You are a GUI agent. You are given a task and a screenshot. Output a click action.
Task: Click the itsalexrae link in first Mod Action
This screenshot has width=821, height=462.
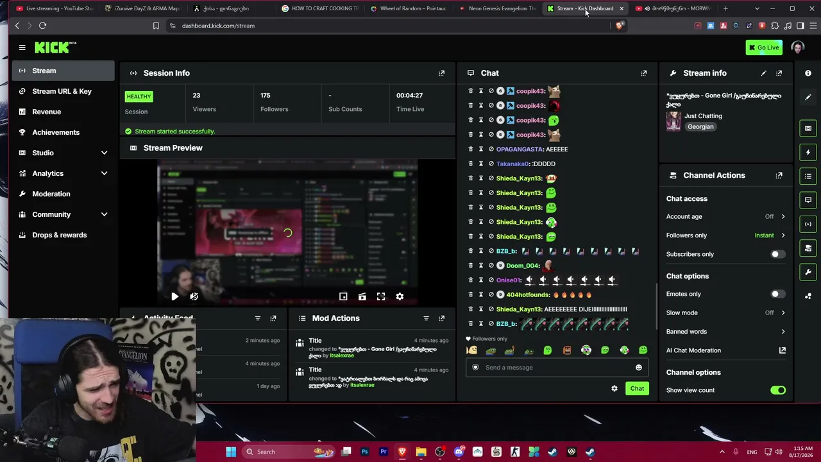pos(341,355)
